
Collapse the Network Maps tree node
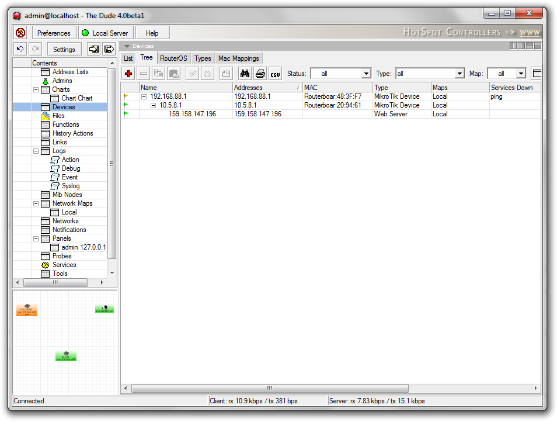point(36,203)
